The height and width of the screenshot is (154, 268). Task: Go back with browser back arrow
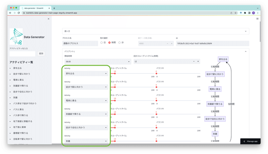[x=10, y=13]
